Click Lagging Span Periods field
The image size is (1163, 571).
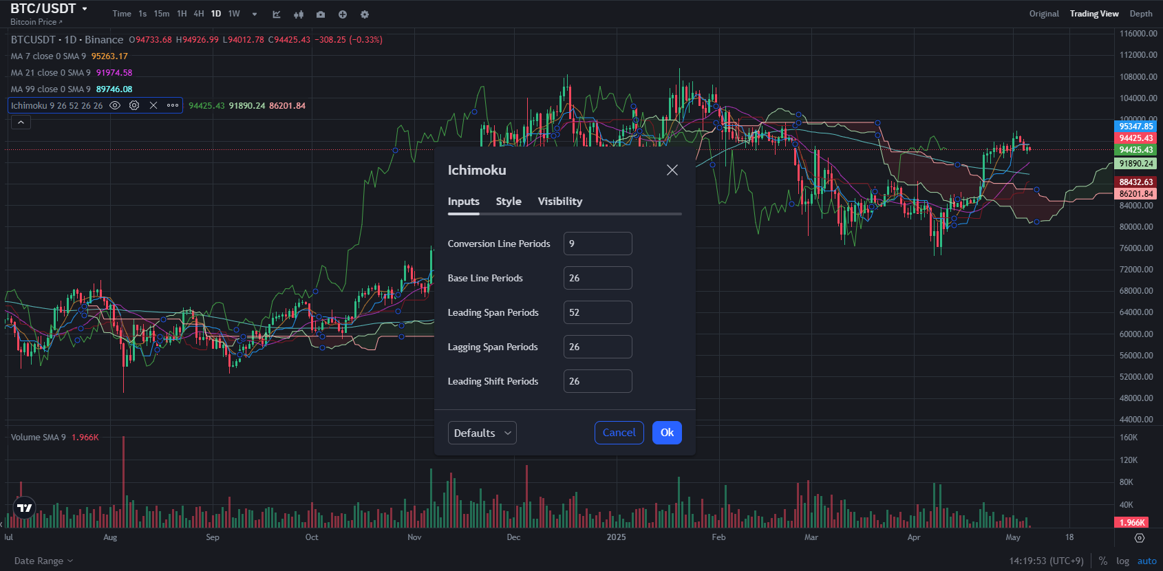tap(598, 347)
